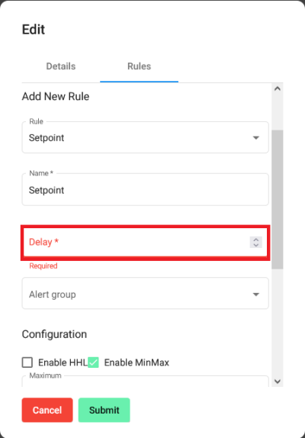305x438 pixels.
Task: Select the Rules tab
Action: pyautogui.click(x=139, y=66)
